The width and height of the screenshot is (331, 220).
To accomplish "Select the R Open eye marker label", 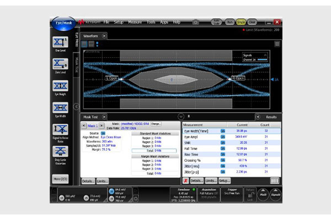I will (x=238, y=78).
